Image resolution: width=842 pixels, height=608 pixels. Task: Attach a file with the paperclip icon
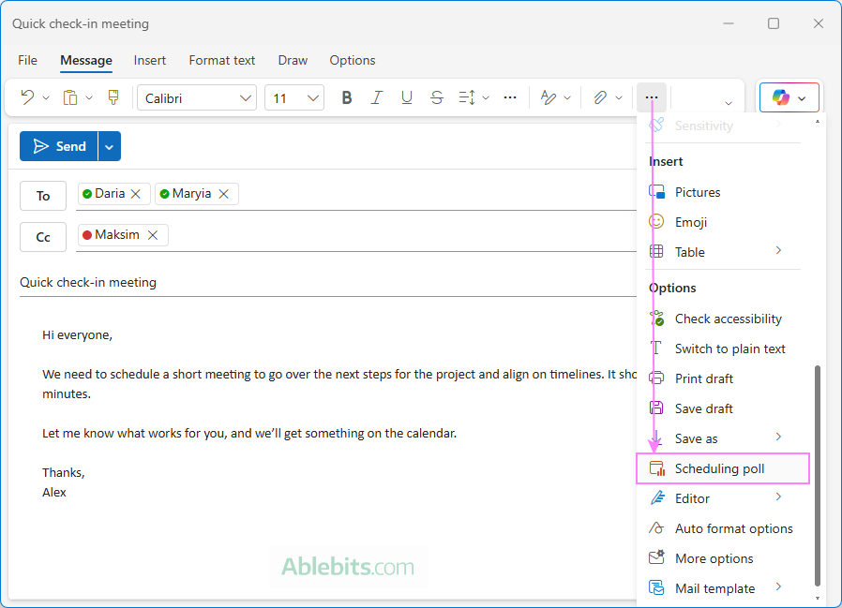click(x=601, y=96)
